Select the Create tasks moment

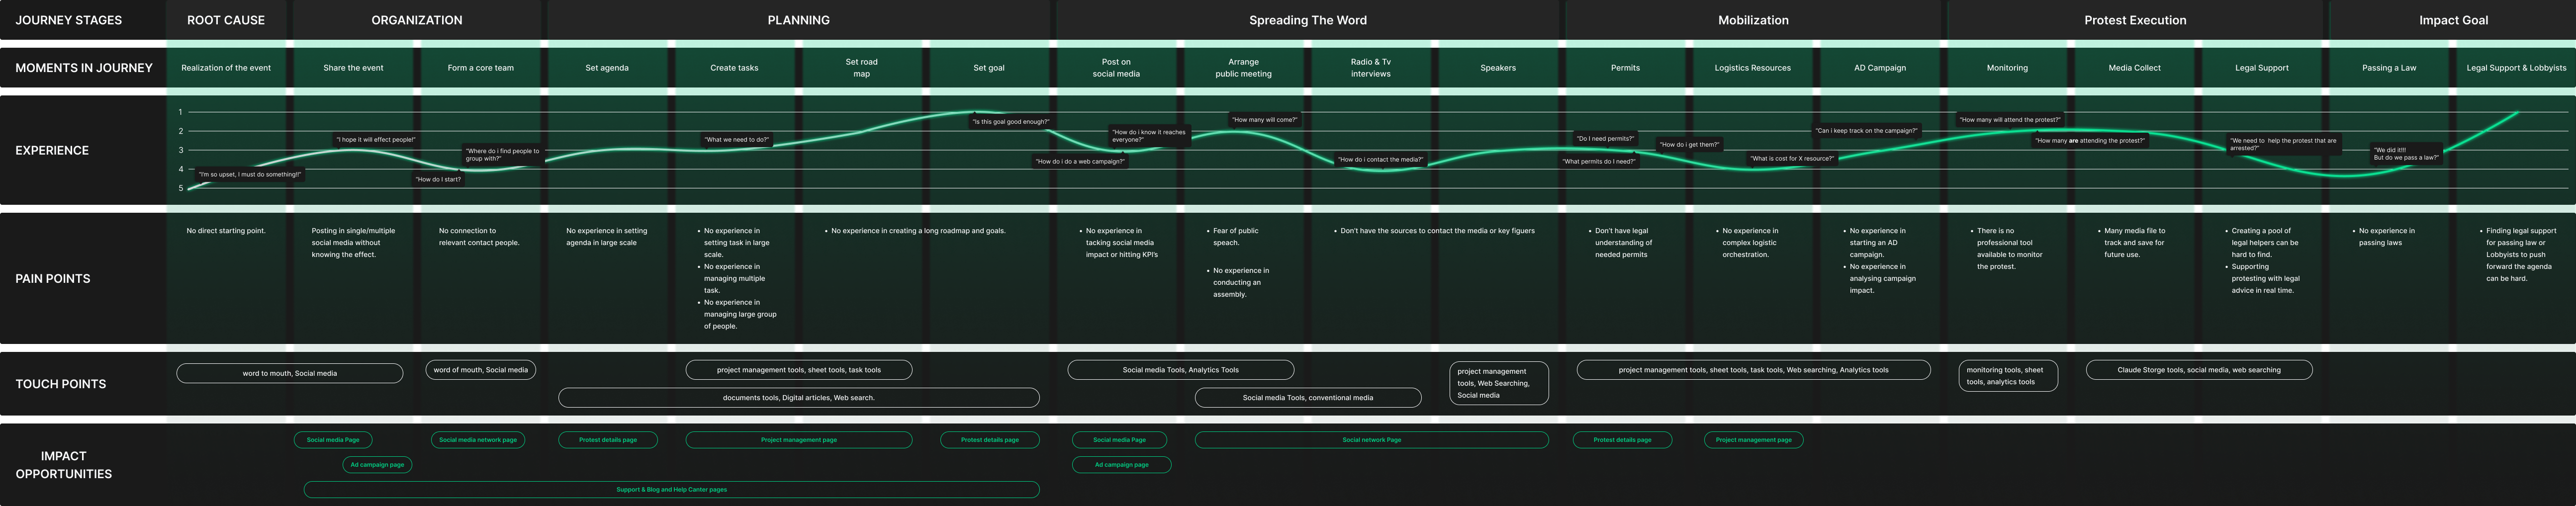[x=734, y=68]
